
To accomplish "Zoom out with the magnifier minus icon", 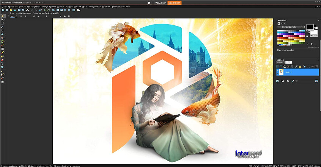I will [65, 10].
